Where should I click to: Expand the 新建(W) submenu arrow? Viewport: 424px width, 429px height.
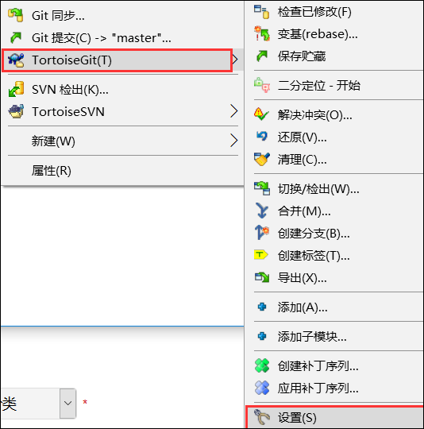point(233,141)
